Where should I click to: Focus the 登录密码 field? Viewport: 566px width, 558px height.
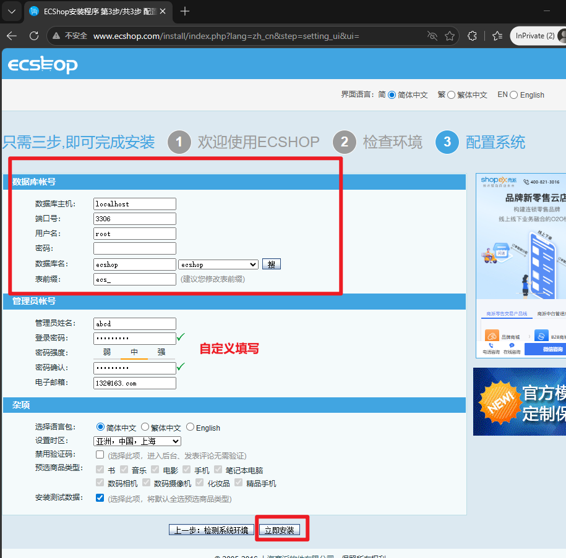click(x=135, y=339)
